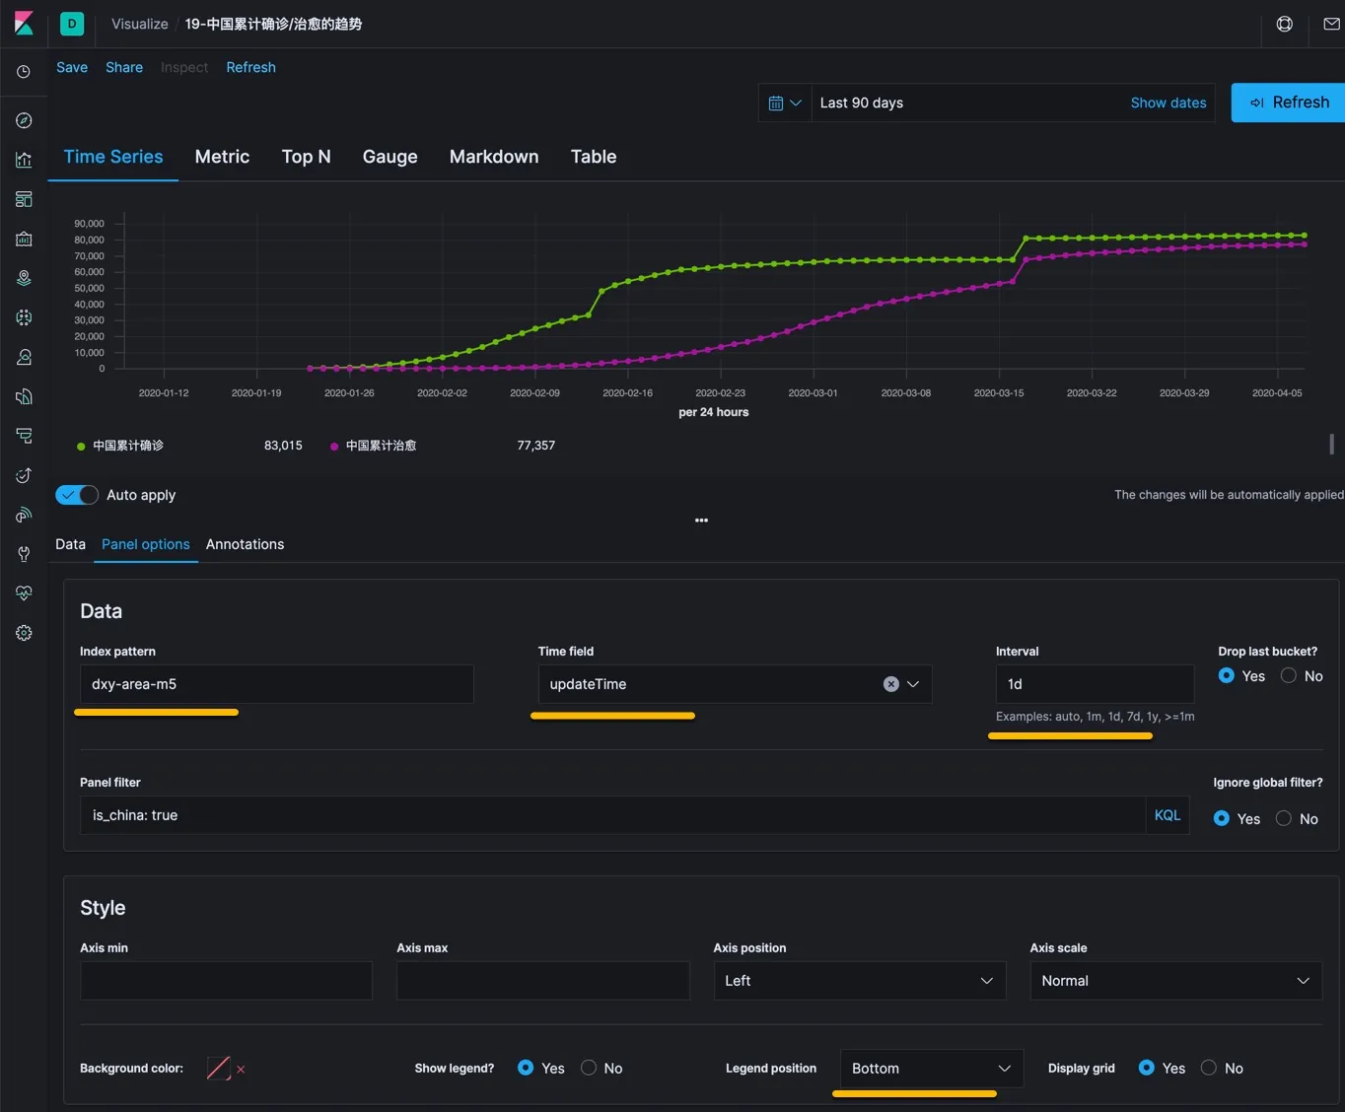Toggle the Auto apply switch
The width and height of the screenshot is (1345, 1112).
tap(77, 495)
